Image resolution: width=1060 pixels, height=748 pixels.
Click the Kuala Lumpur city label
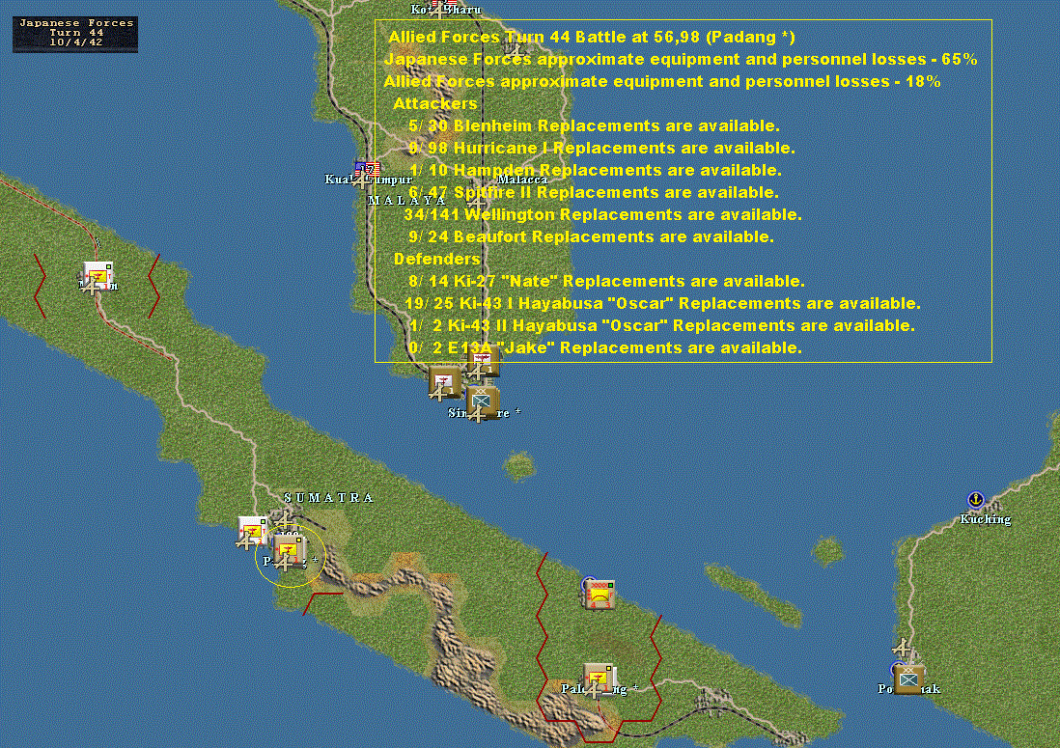click(369, 180)
